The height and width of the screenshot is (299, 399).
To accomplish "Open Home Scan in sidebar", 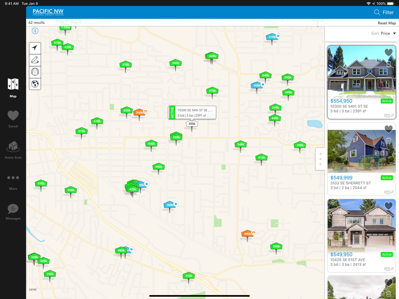I will [13, 150].
